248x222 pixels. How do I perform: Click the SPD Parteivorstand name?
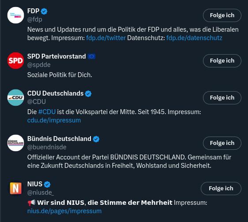pyautogui.click(x=56, y=56)
